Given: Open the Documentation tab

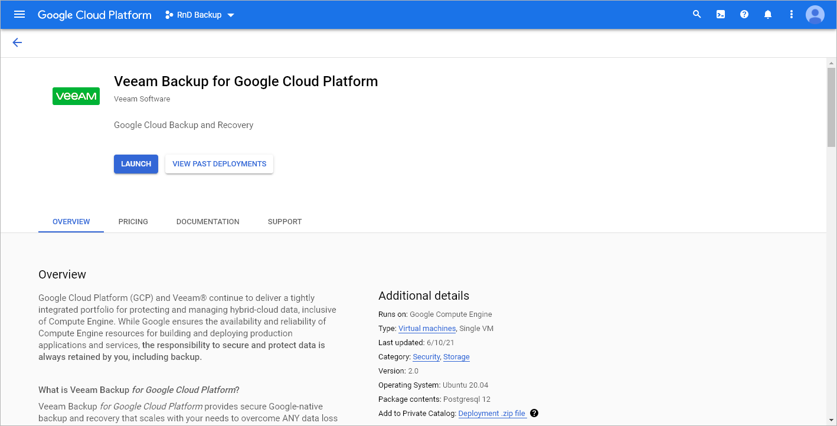Looking at the screenshot, I should coord(208,222).
